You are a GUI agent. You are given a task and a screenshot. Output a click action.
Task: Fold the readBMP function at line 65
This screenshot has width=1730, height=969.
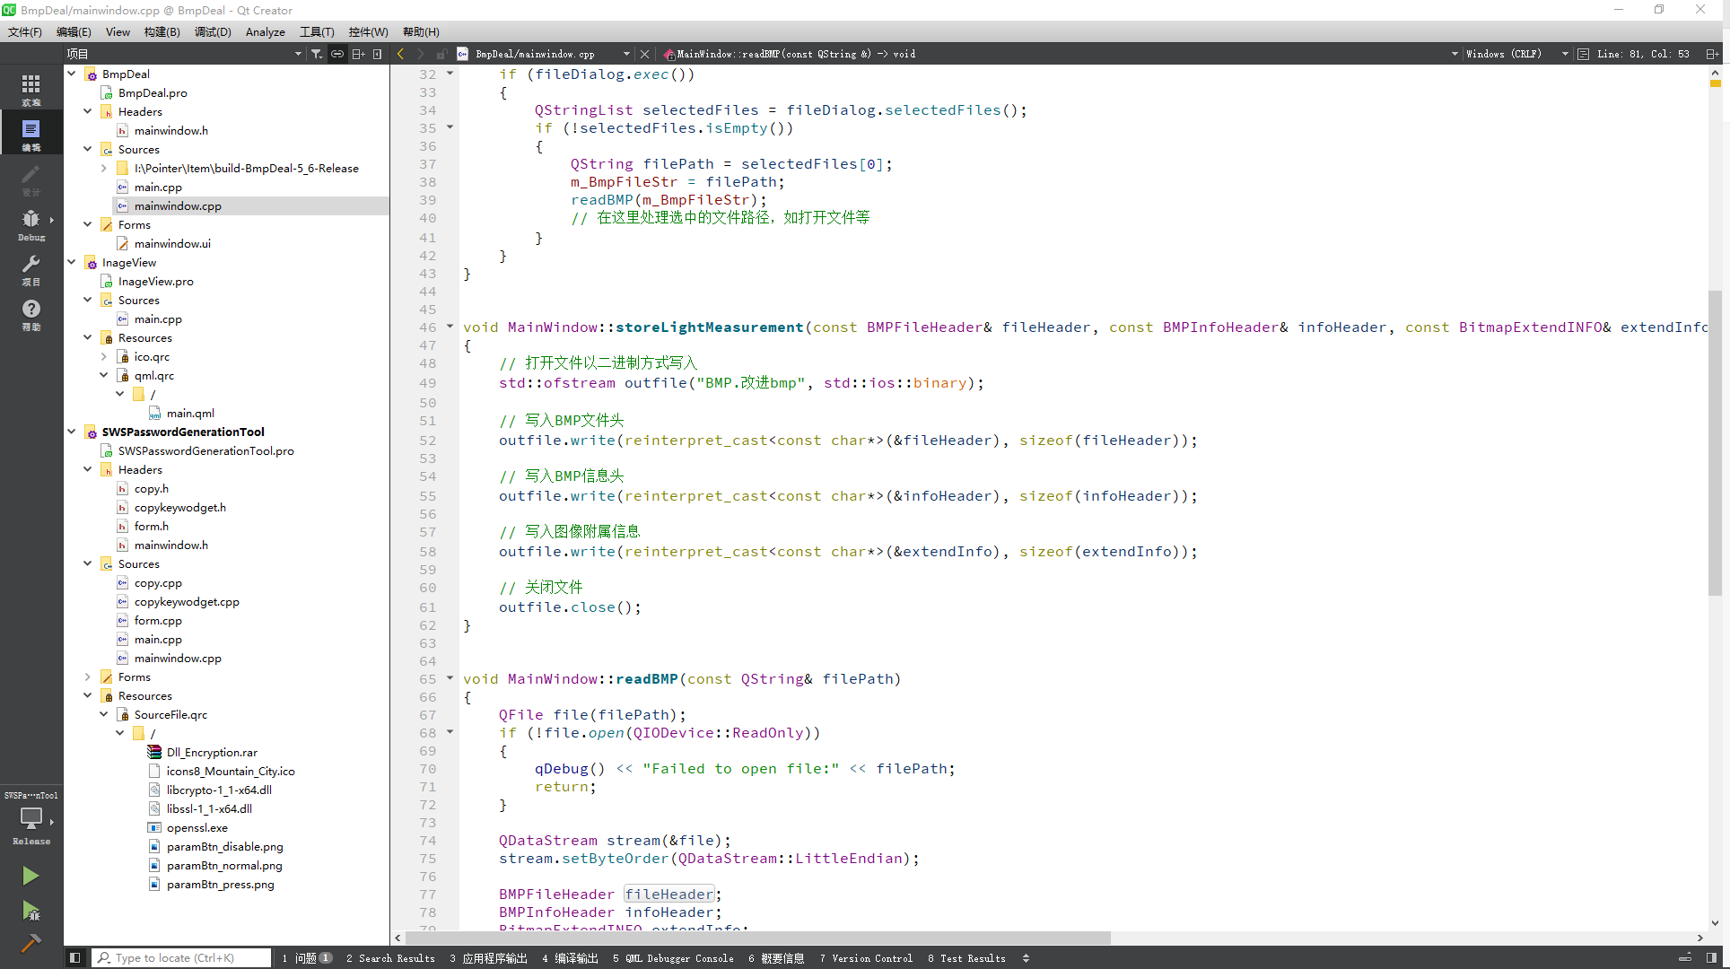pos(450,678)
